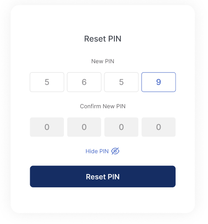
Task: Focus the second Confirm New PIN box
Action: click(x=84, y=127)
